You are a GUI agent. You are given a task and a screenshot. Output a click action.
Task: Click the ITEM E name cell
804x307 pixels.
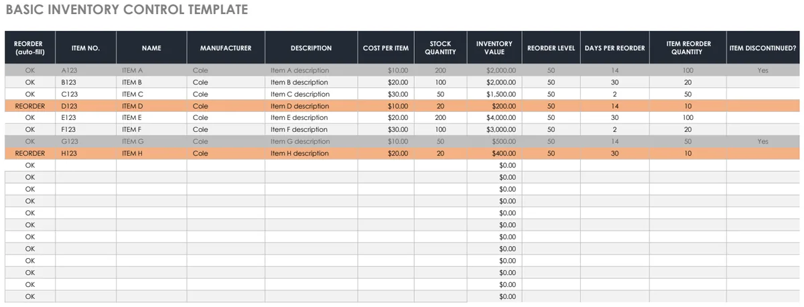click(x=151, y=117)
